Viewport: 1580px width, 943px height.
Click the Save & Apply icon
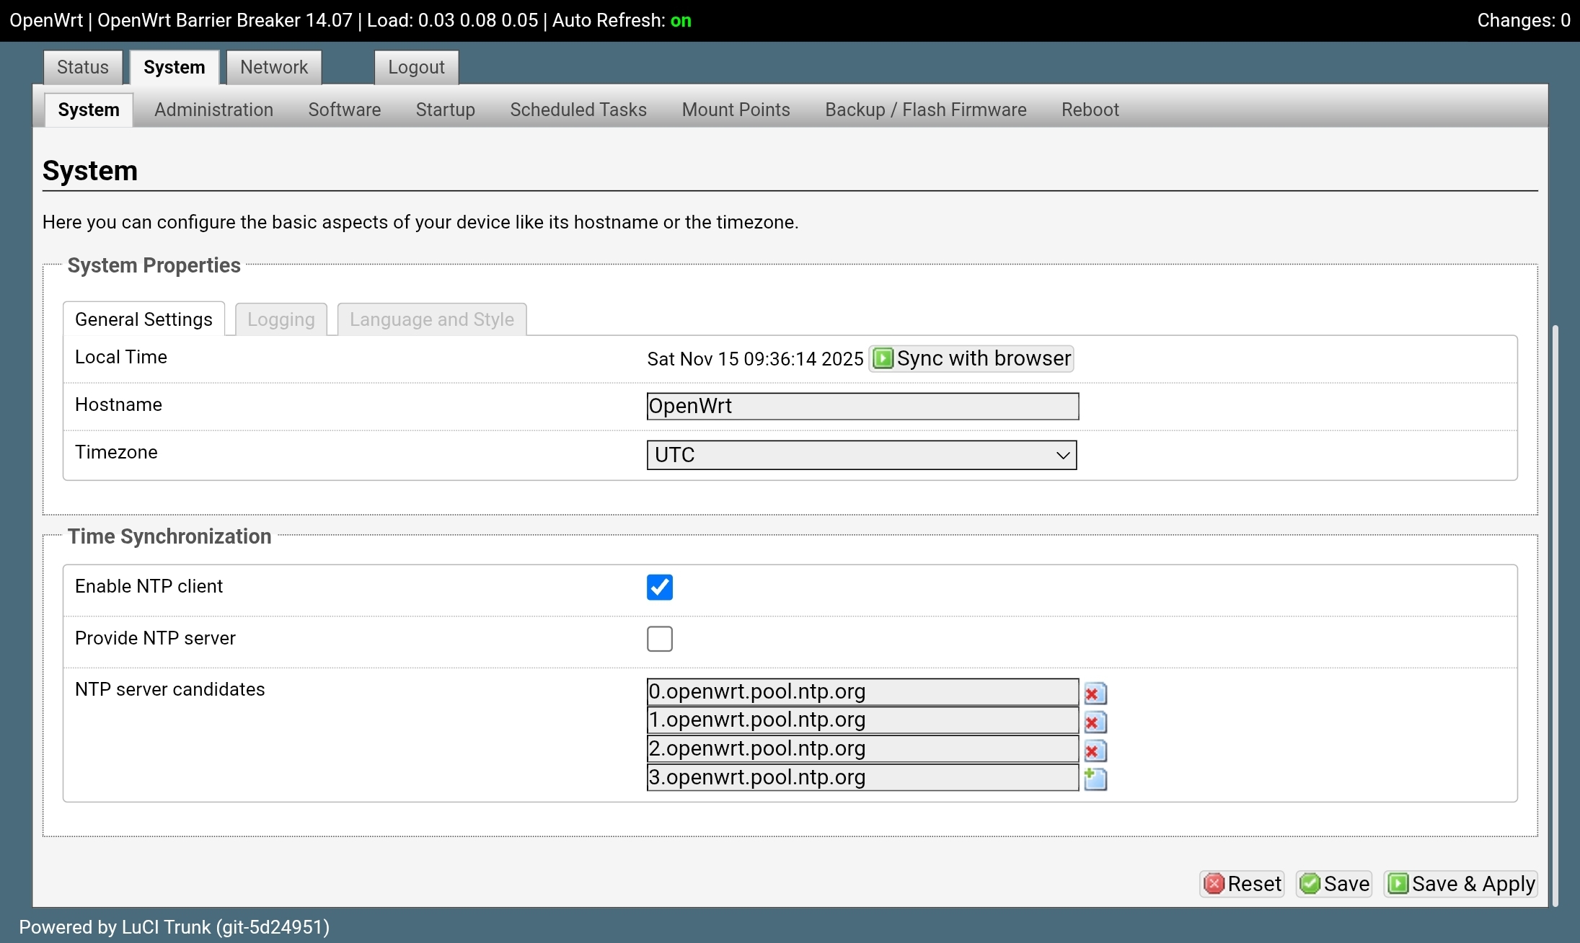pos(1398,884)
